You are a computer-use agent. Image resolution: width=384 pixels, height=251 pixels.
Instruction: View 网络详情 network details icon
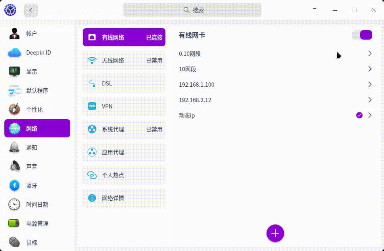92,198
